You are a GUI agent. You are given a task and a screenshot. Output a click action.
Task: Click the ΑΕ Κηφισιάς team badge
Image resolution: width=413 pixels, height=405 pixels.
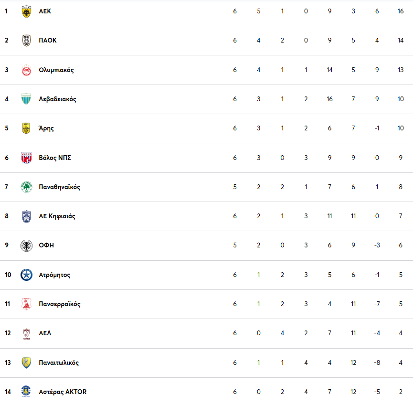(26, 216)
